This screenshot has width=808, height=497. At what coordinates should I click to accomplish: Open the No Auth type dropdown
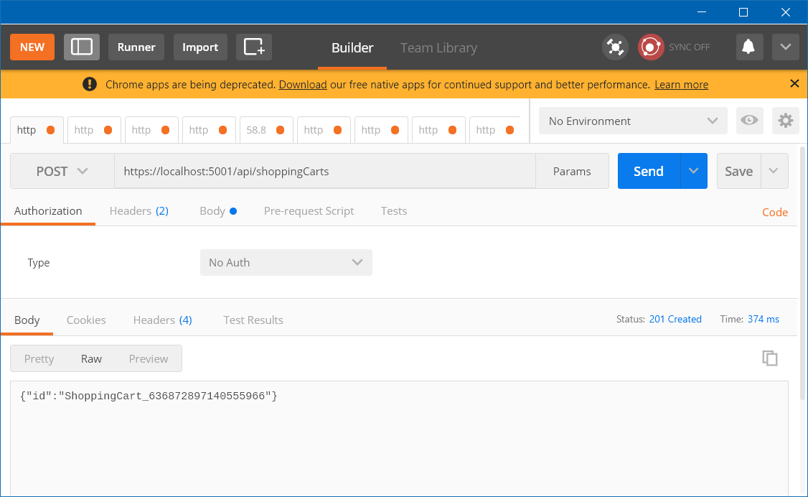click(286, 262)
